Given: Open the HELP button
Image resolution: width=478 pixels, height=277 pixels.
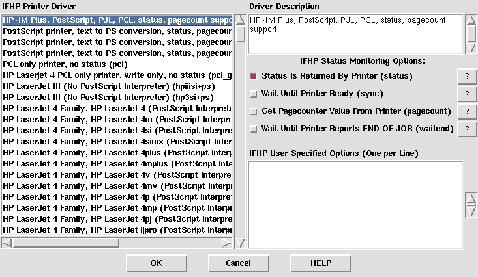Looking at the screenshot, I should 320,263.
